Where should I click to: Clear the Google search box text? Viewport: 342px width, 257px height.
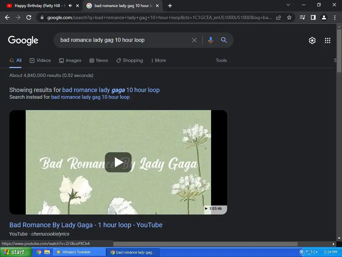194,40
